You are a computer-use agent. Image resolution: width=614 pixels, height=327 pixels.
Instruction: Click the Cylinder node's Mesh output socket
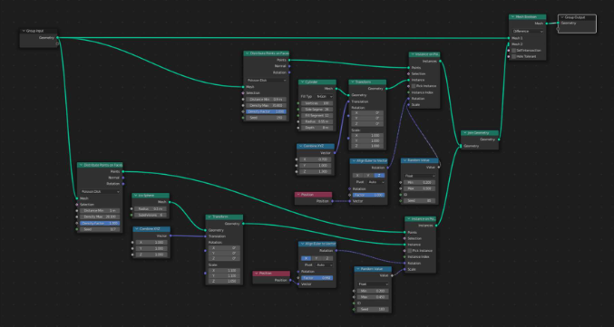(x=336, y=89)
